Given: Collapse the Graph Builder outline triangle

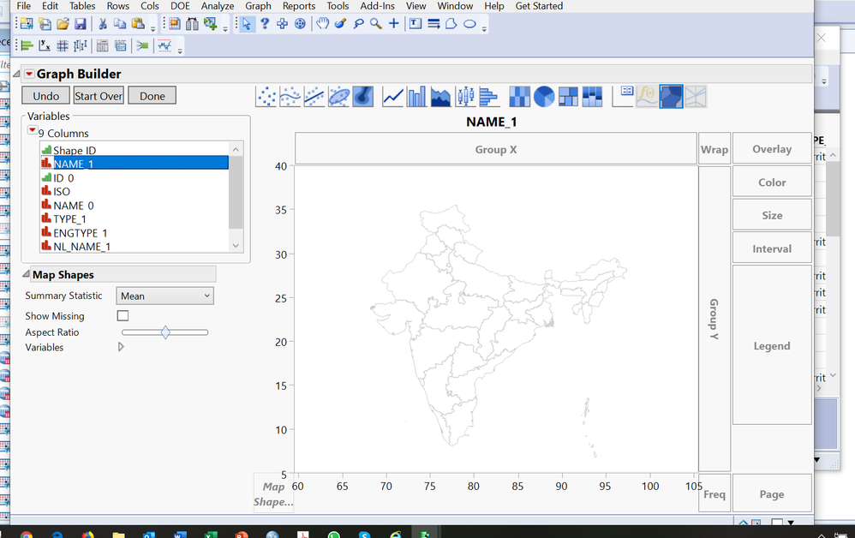Looking at the screenshot, I should [x=16, y=74].
